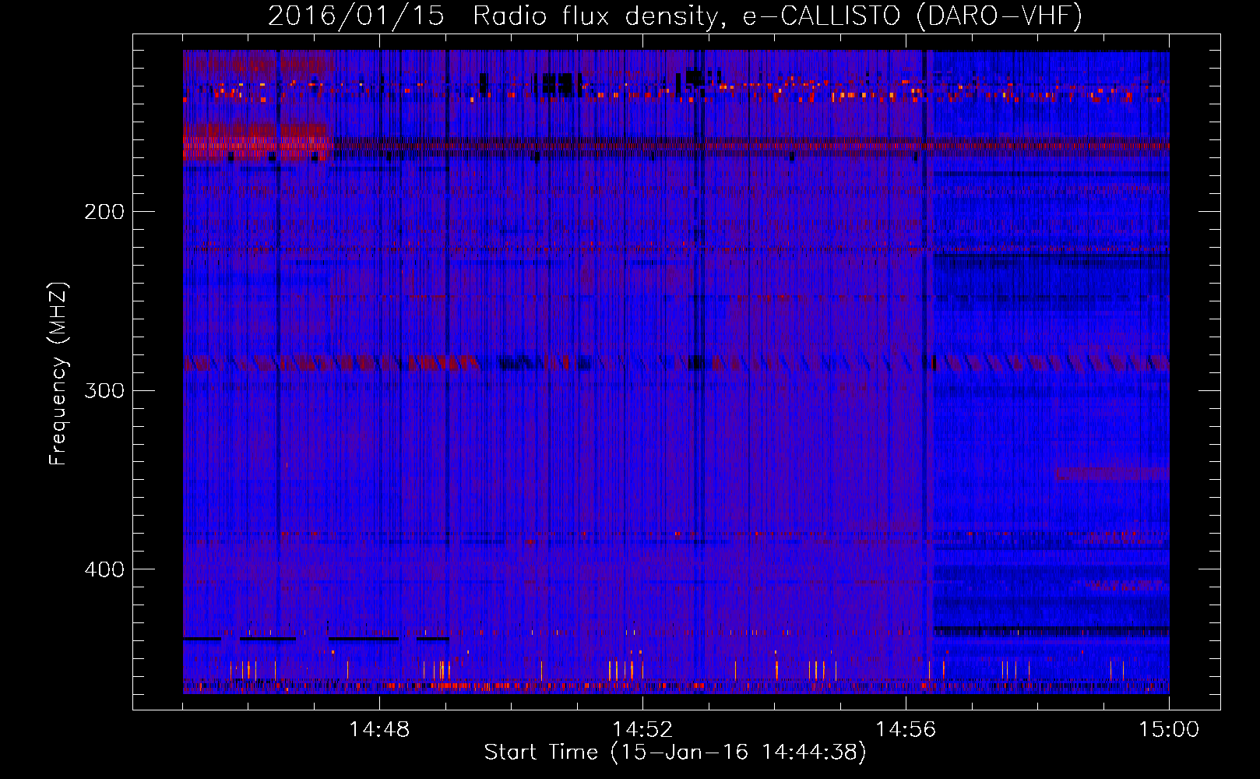
Task: Click the plot title 'Radio flux density, e-CALLISTO (DARO-VHF)'
Action: pos(777,16)
